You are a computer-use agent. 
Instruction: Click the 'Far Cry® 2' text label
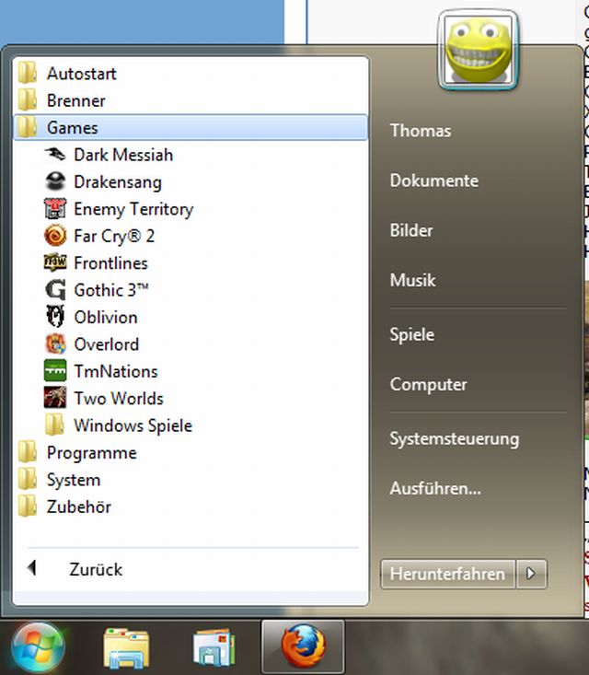click(114, 237)
